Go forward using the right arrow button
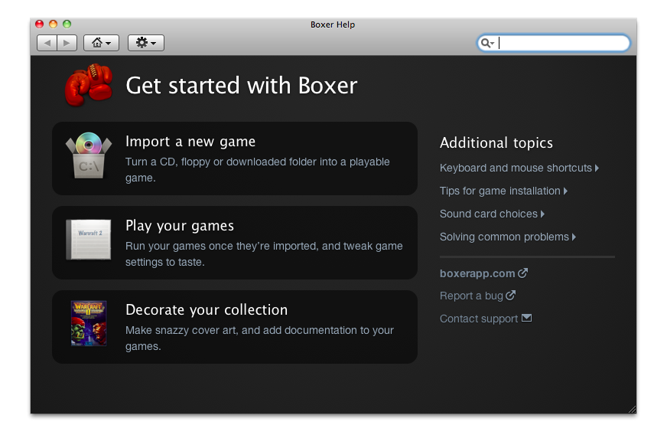Screen dimensions: 667x438 point(67,43)
